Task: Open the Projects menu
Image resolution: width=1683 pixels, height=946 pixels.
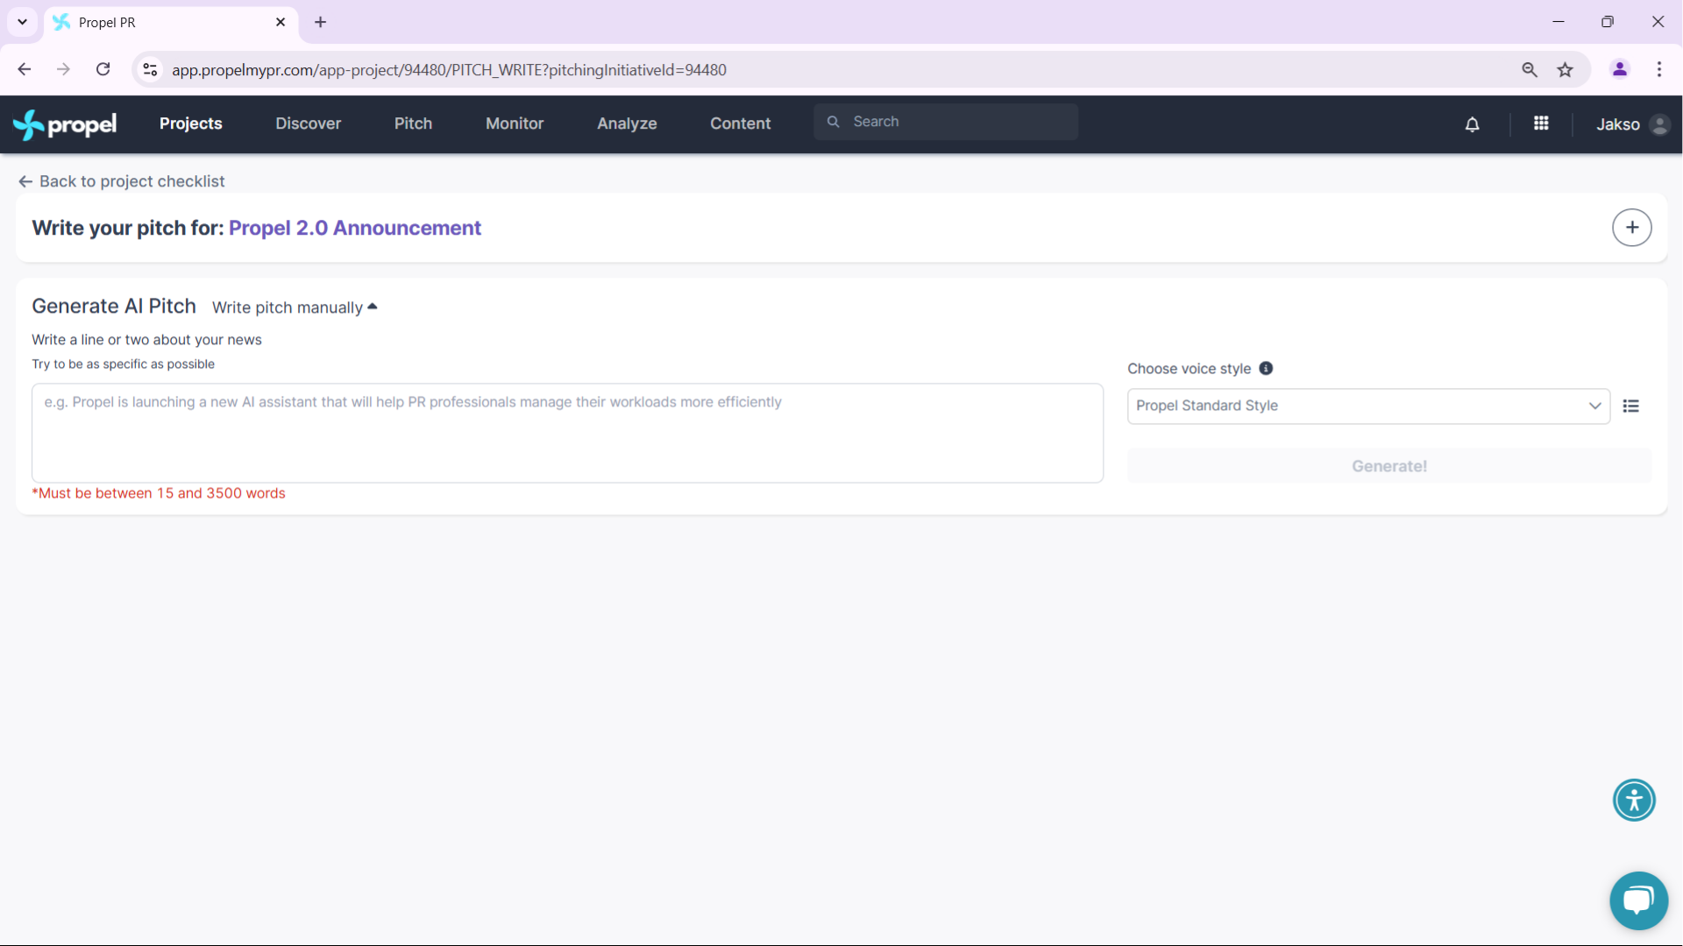Action: tap(190, 124)
